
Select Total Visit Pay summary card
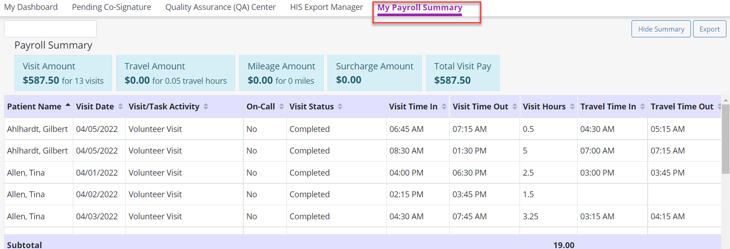point(462,73)
